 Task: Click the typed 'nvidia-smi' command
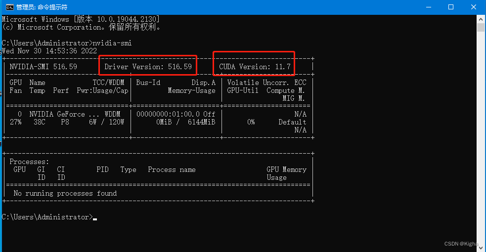112,43
